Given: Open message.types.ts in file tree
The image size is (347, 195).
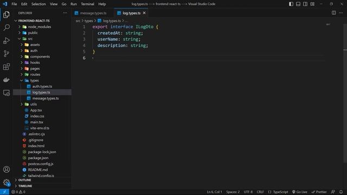Looking at the screenshot, I should [x=46, y=99].
